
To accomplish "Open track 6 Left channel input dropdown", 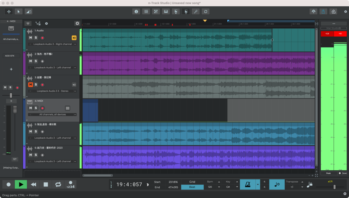I will point(52,161).
